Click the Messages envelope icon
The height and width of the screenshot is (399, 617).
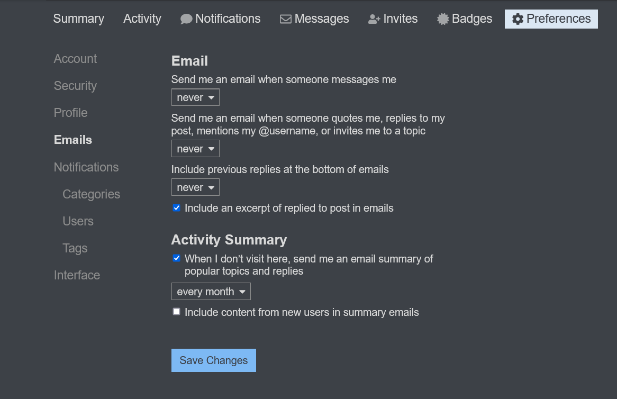[x=286, y=19]
